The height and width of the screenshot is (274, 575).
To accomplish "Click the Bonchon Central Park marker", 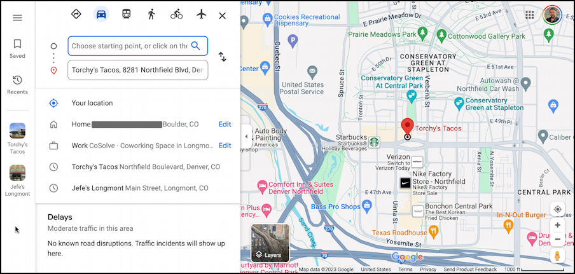I will [418, 210].
